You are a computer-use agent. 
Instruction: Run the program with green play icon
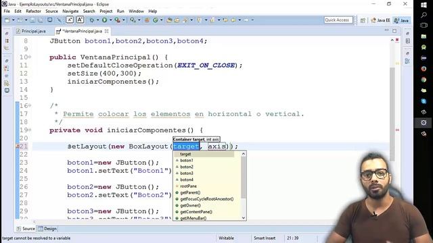pyautogui.click(x=104, y=20)
